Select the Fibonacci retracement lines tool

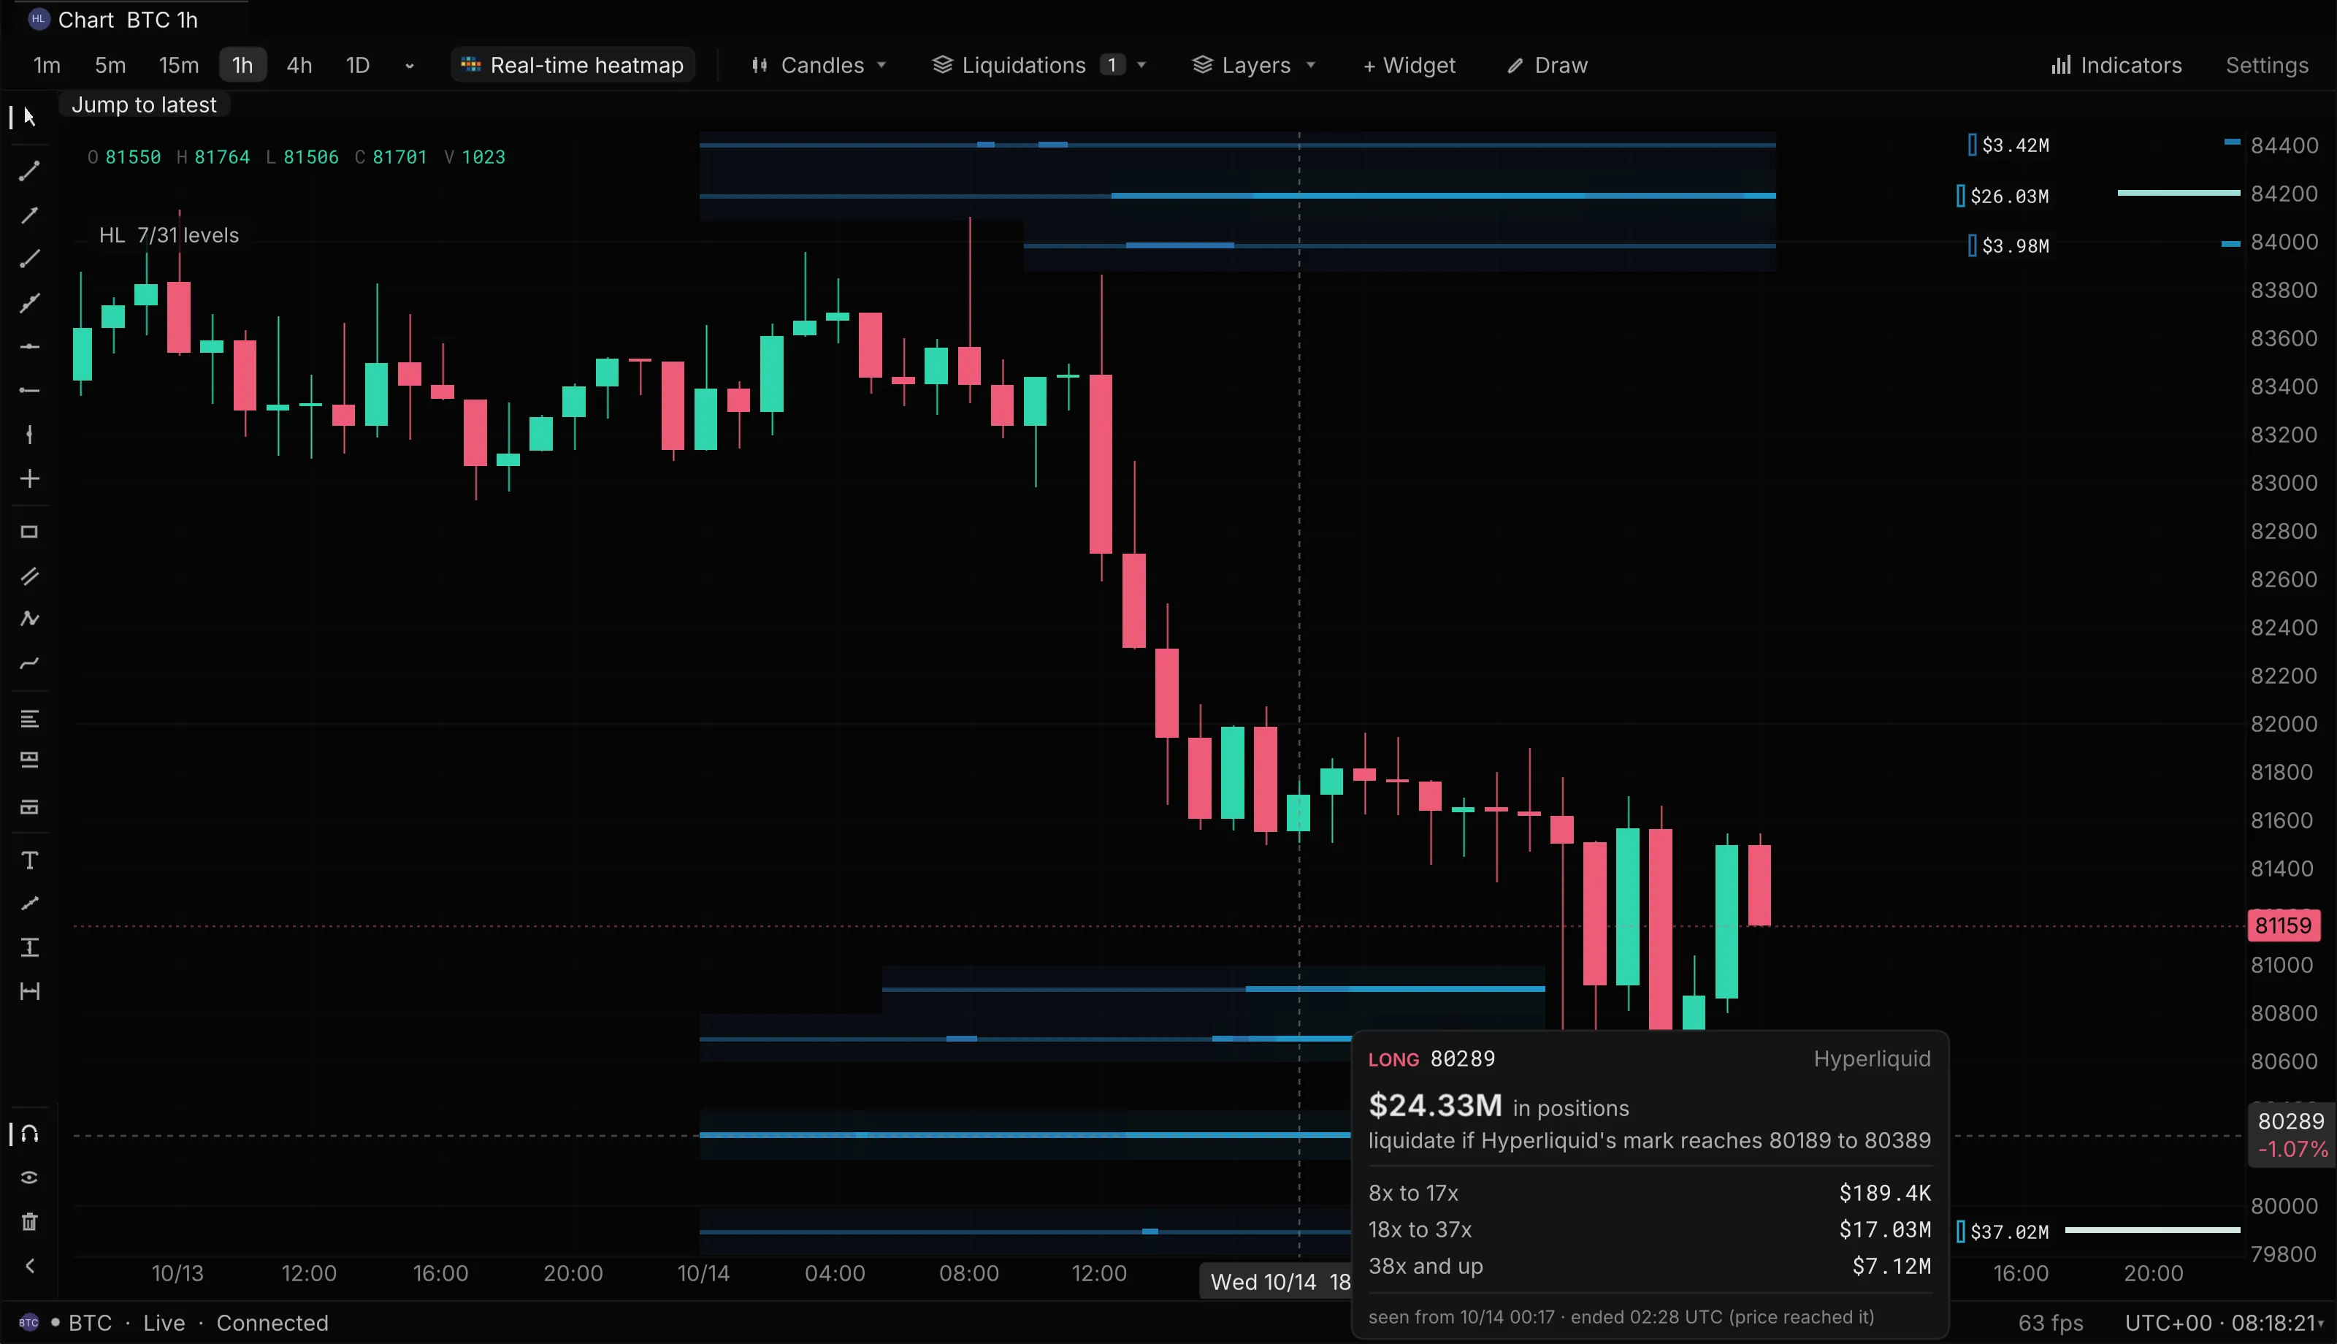tap(29, 719)
